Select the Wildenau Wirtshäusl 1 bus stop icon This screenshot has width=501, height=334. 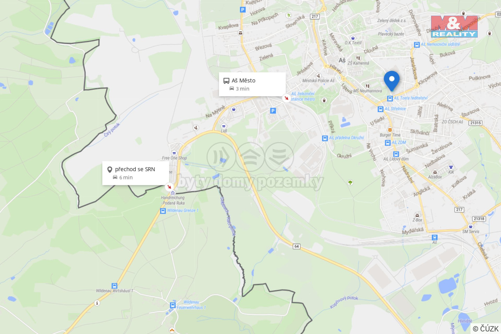114,286
